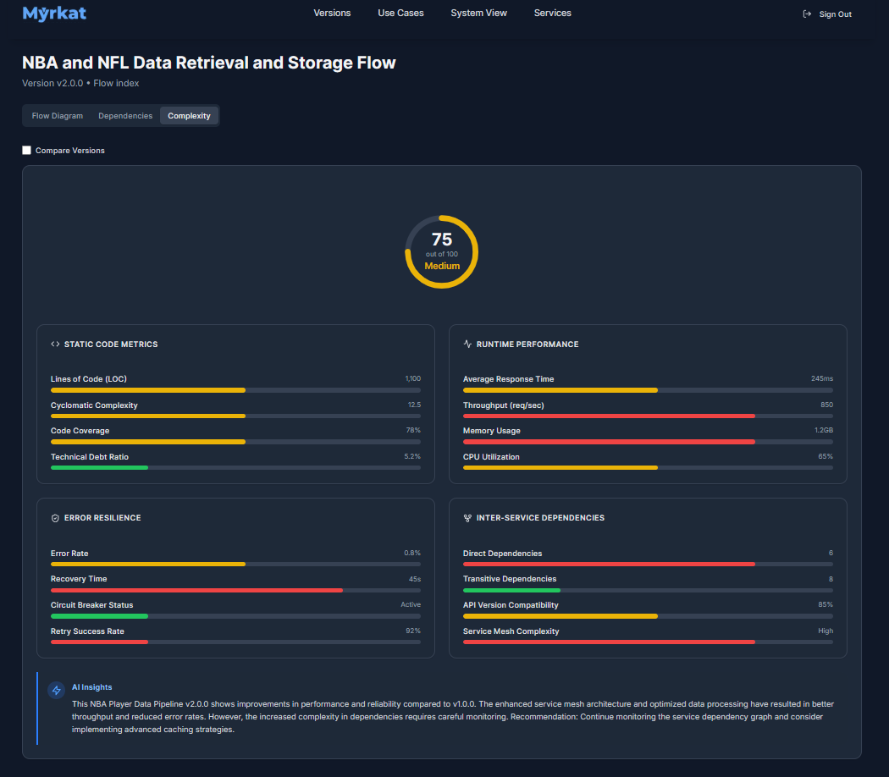Click the Throughput red progress bar

(x=648, y=416)
